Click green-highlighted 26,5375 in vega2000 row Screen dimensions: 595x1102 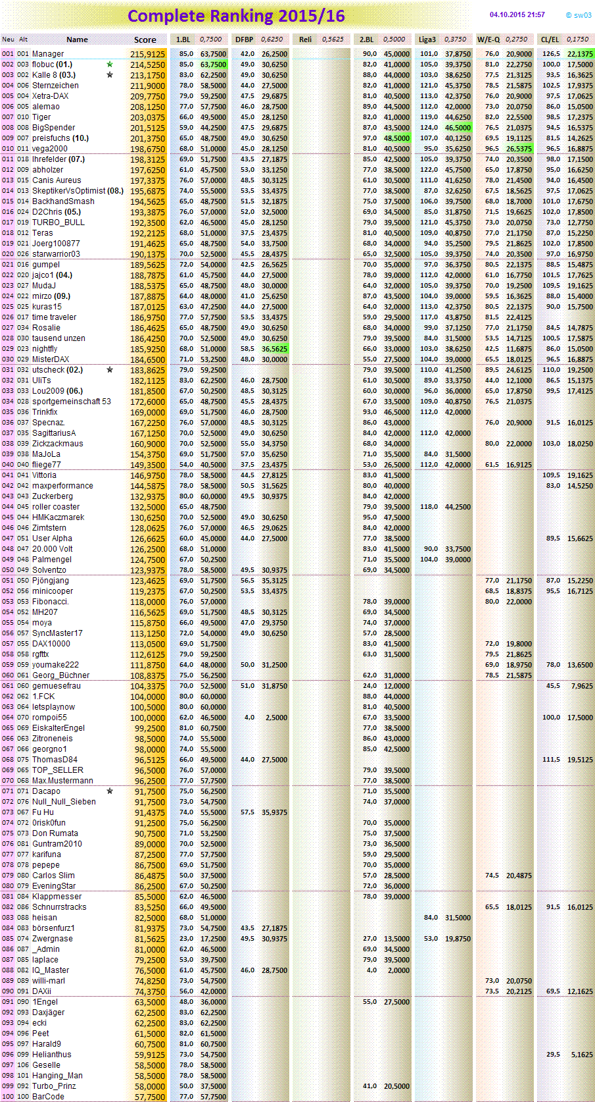pos(519,149)
